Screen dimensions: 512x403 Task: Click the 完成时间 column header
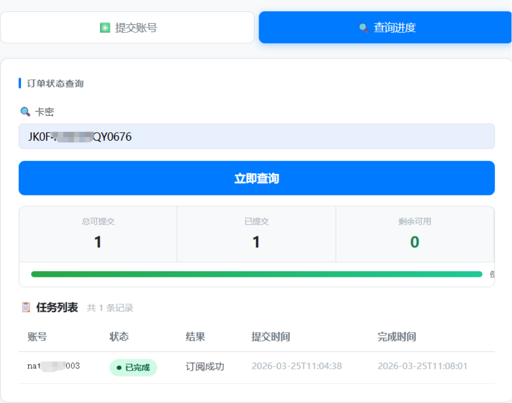coord(397,336)
